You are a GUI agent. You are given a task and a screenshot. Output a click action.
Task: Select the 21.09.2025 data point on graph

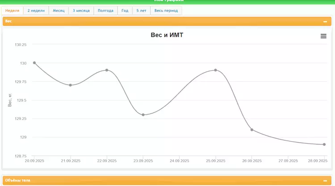pyautogui.click(x=70, y=85)
